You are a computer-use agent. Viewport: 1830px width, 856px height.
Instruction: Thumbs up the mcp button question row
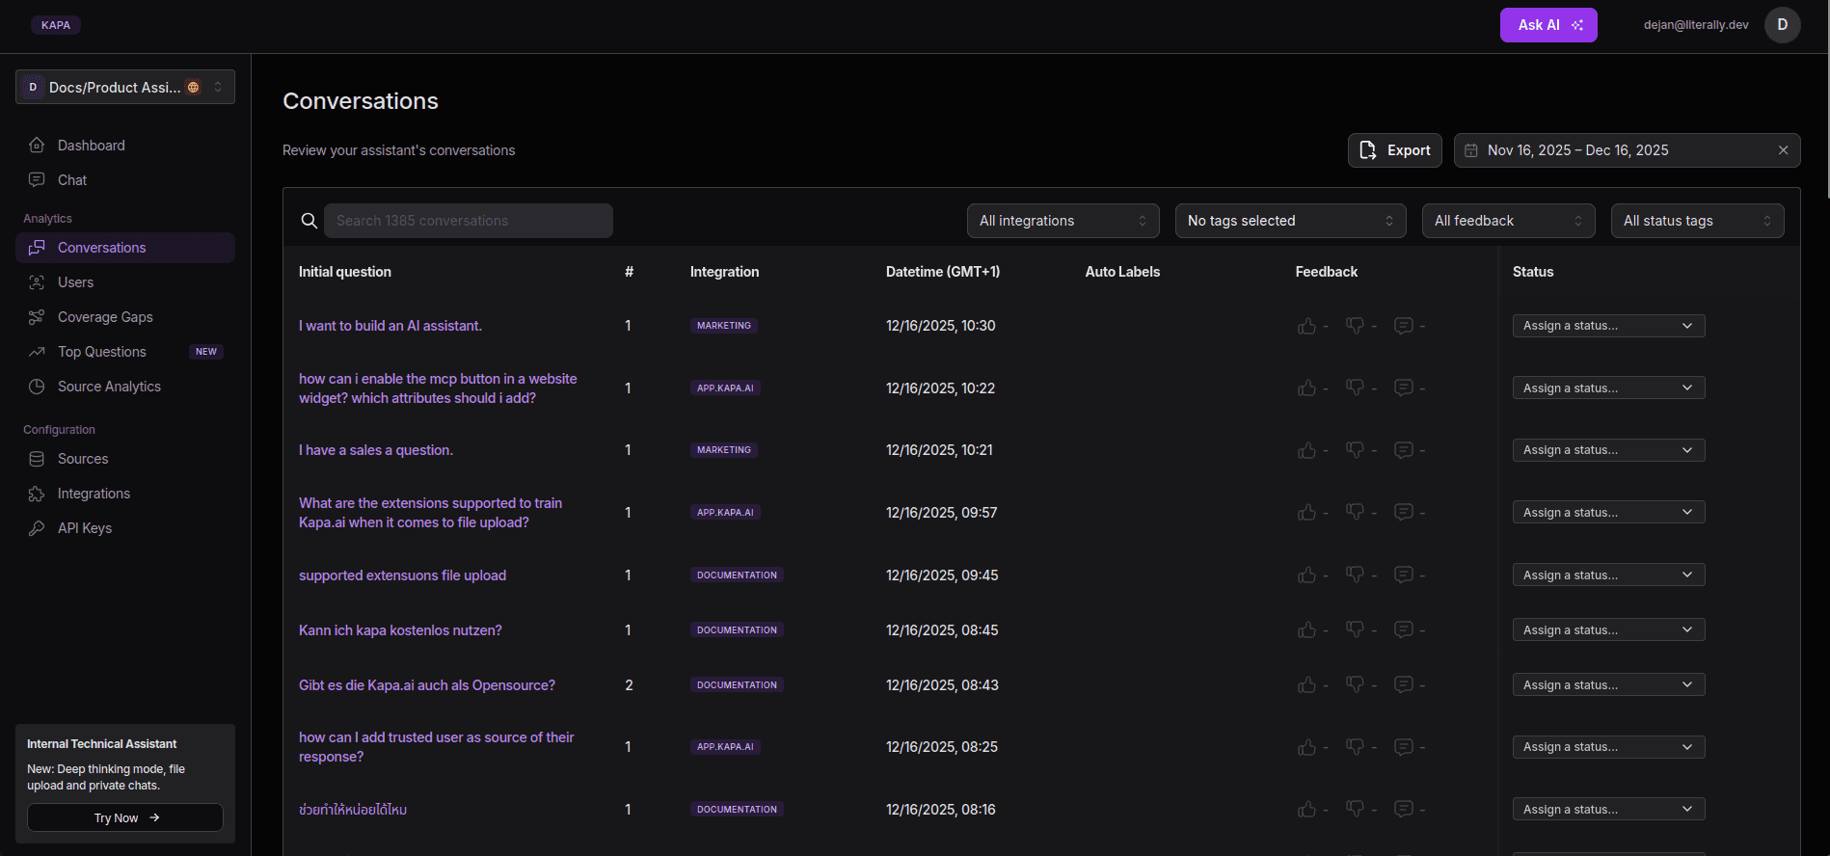(x=1306, y=388)
